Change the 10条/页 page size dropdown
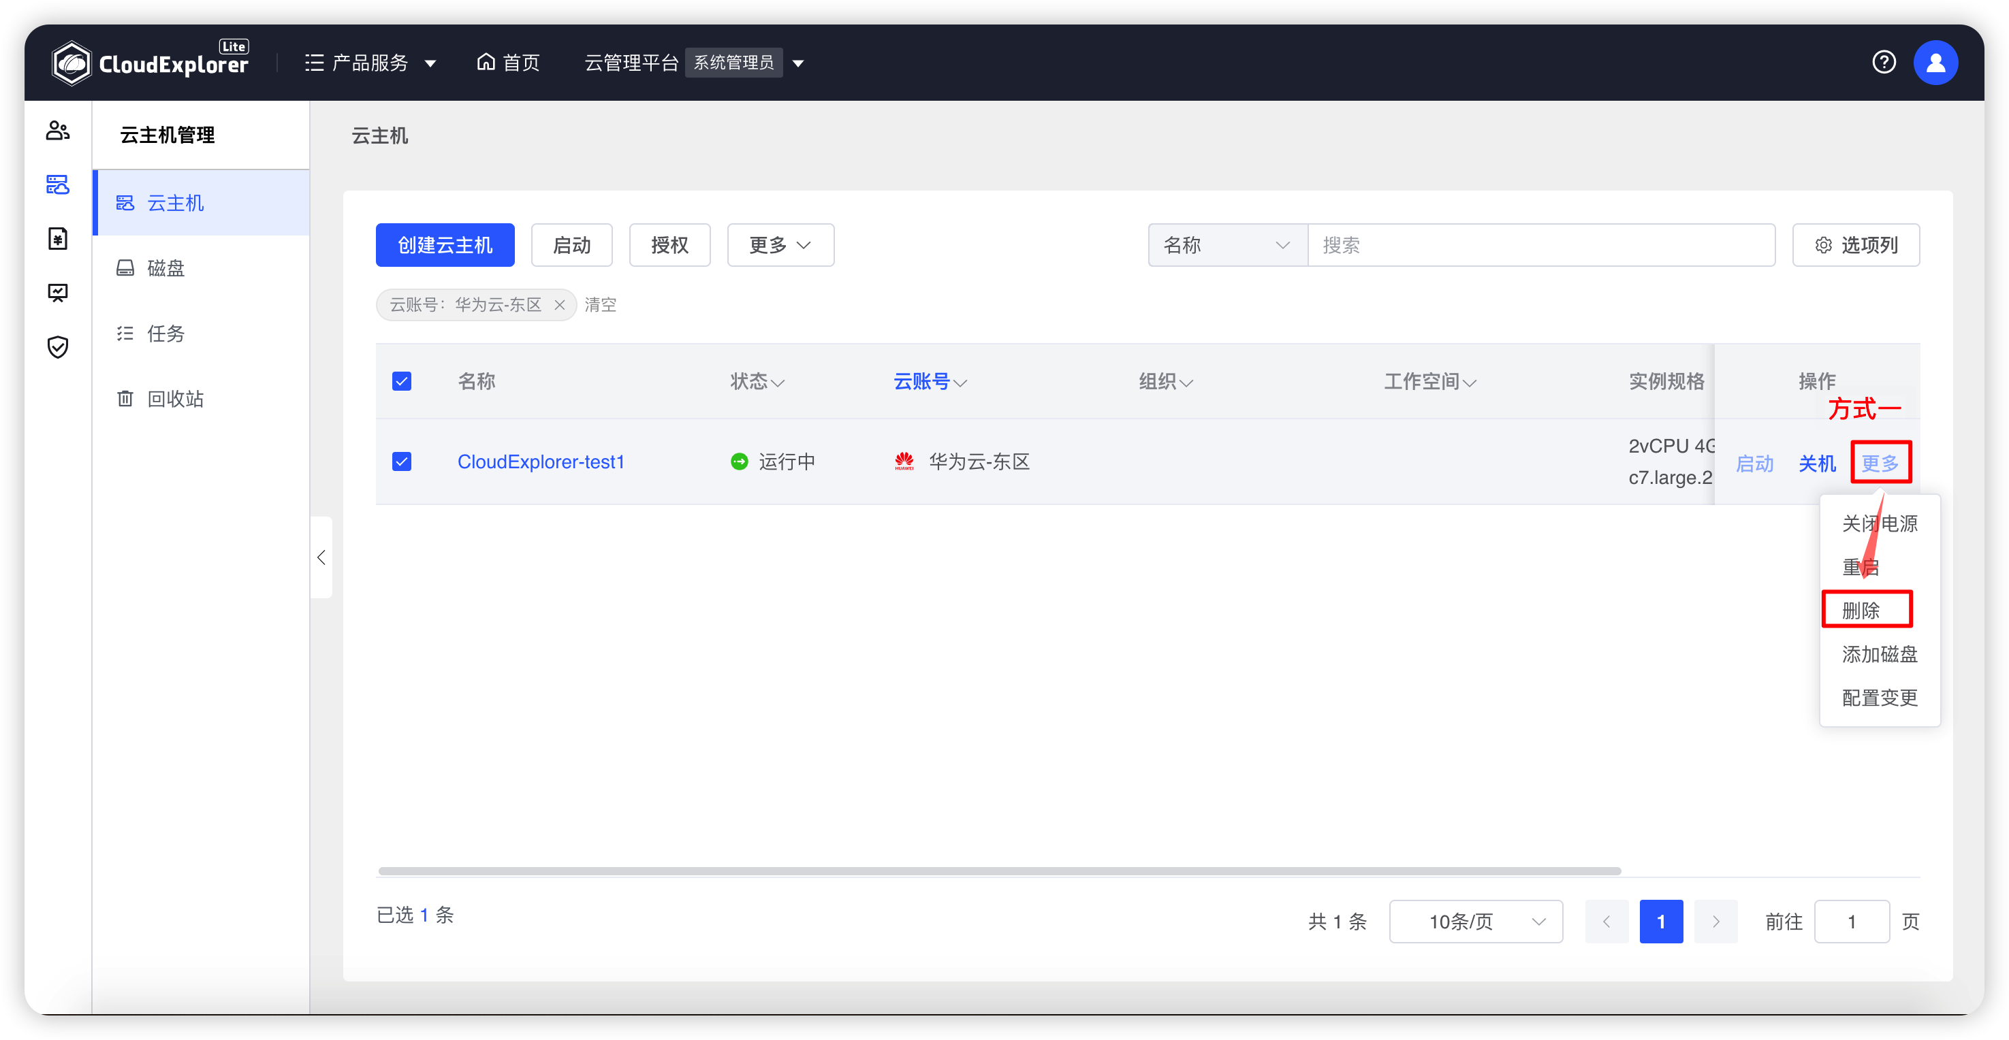2009x1040 pixels. [x=1476, y=922]
